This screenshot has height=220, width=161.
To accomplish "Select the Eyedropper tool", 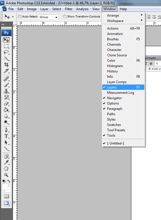I will pyautogui.click(x=6, y=162).
